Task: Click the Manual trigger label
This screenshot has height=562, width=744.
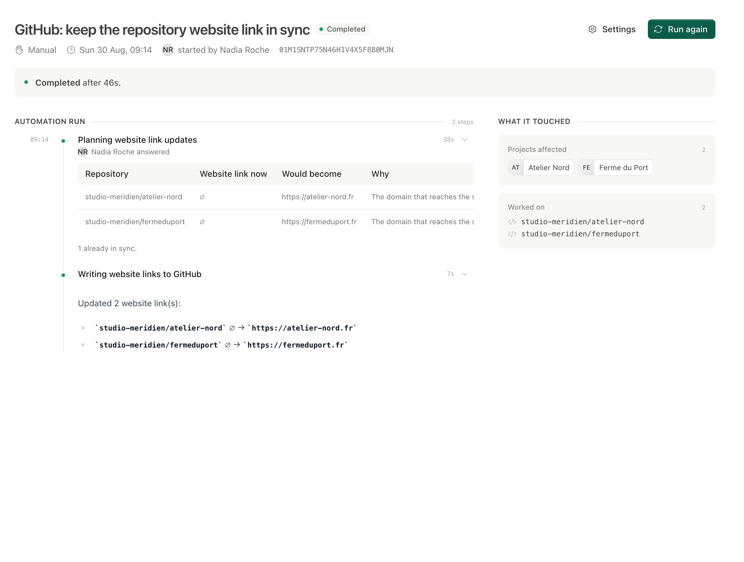Action: (42, 50)
